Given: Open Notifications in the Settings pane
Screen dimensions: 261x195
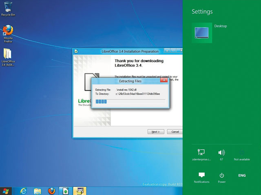Looking at the screenshot, I should click(x=201, y=178).
